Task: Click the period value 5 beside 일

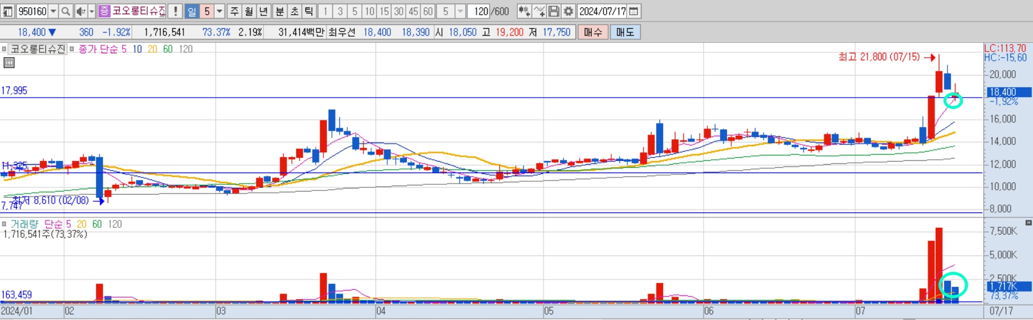Action: [207, 11]
